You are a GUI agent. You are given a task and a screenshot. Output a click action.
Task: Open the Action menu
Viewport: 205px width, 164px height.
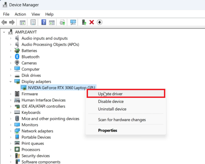click(x=20, y=14)
